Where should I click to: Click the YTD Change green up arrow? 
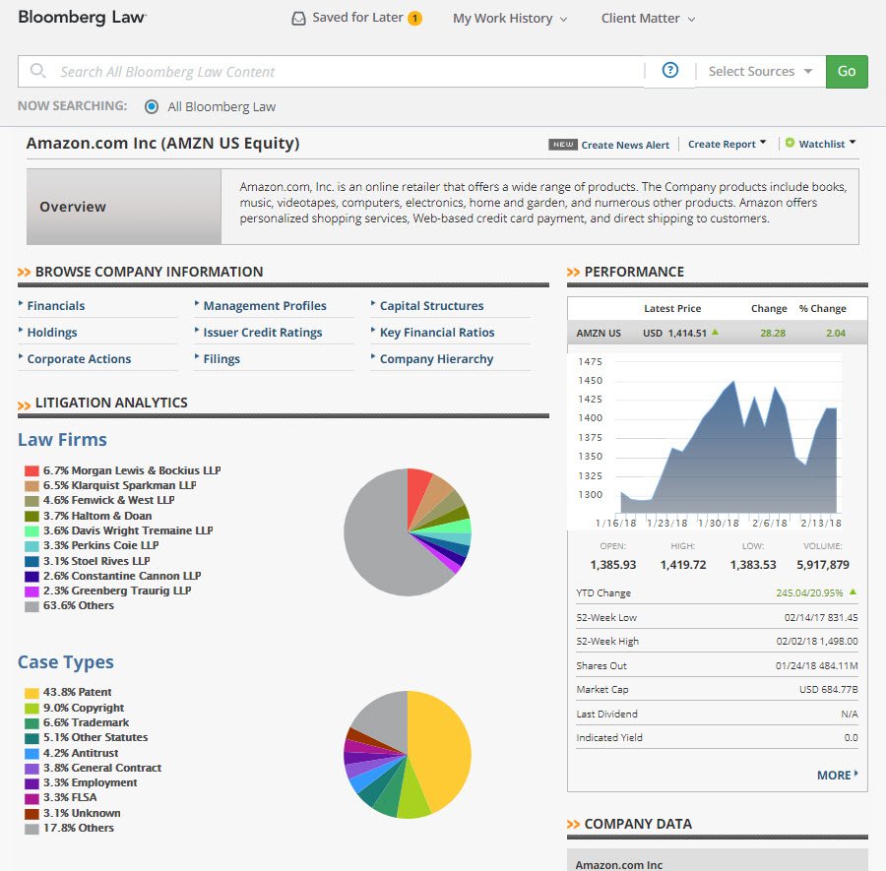[x=853, y=591]
